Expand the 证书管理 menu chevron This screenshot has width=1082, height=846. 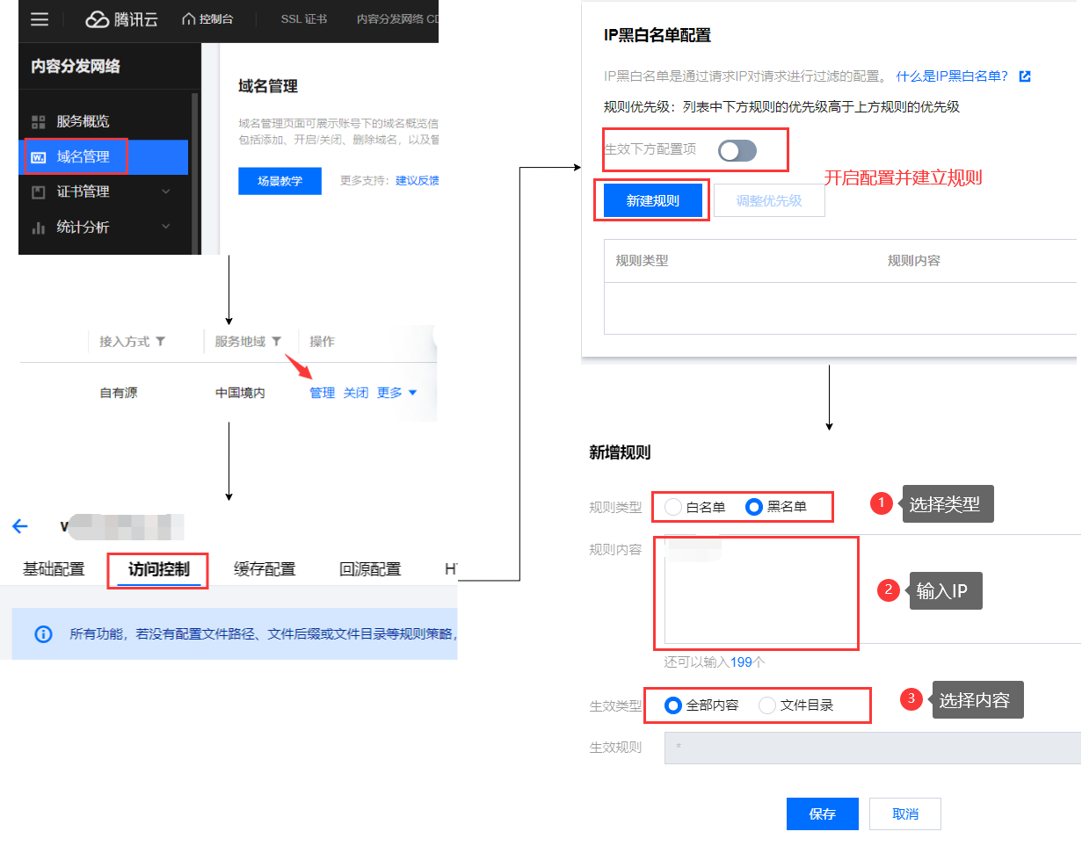click(x=166, y=192)
